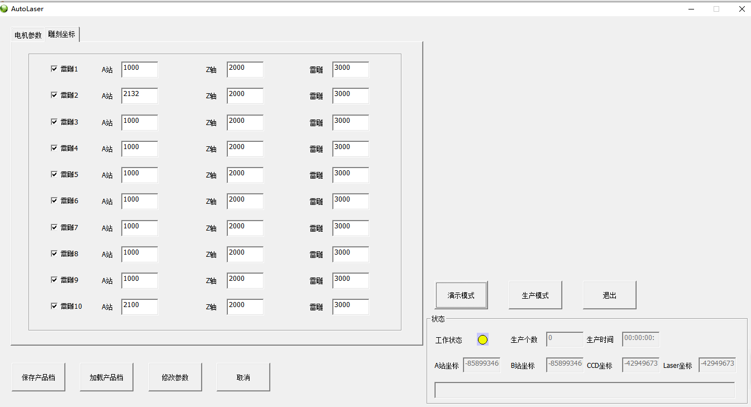
Task: Click the A站 field in the 雷雕4 row
Action: point(140,149)
